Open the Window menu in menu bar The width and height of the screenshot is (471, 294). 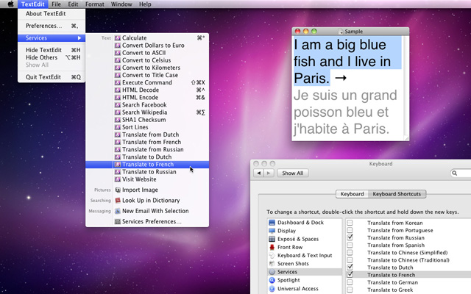(121, 4)
